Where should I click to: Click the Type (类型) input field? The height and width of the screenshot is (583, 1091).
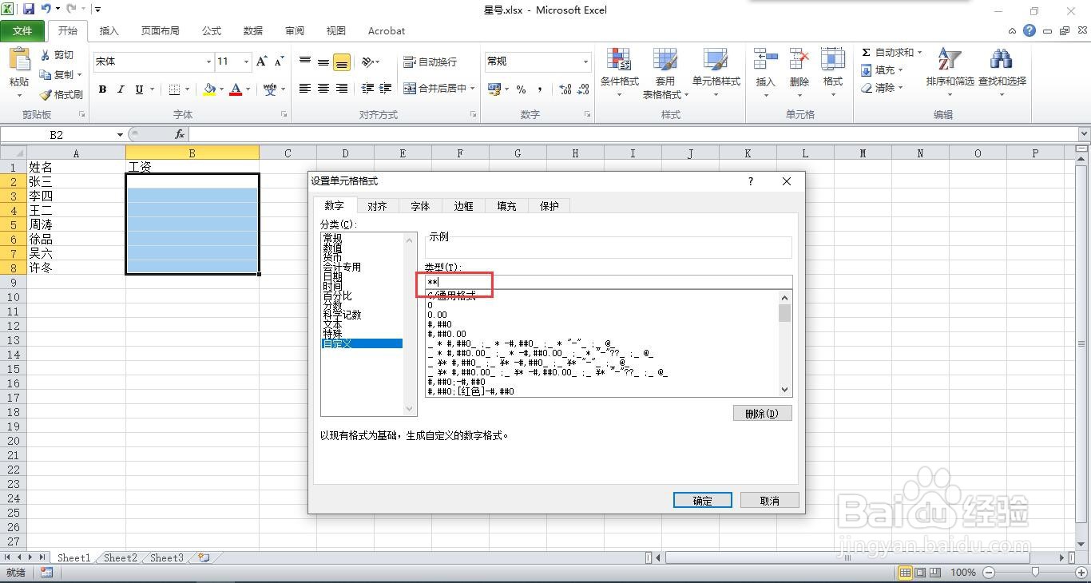click(x=609, y=283)
